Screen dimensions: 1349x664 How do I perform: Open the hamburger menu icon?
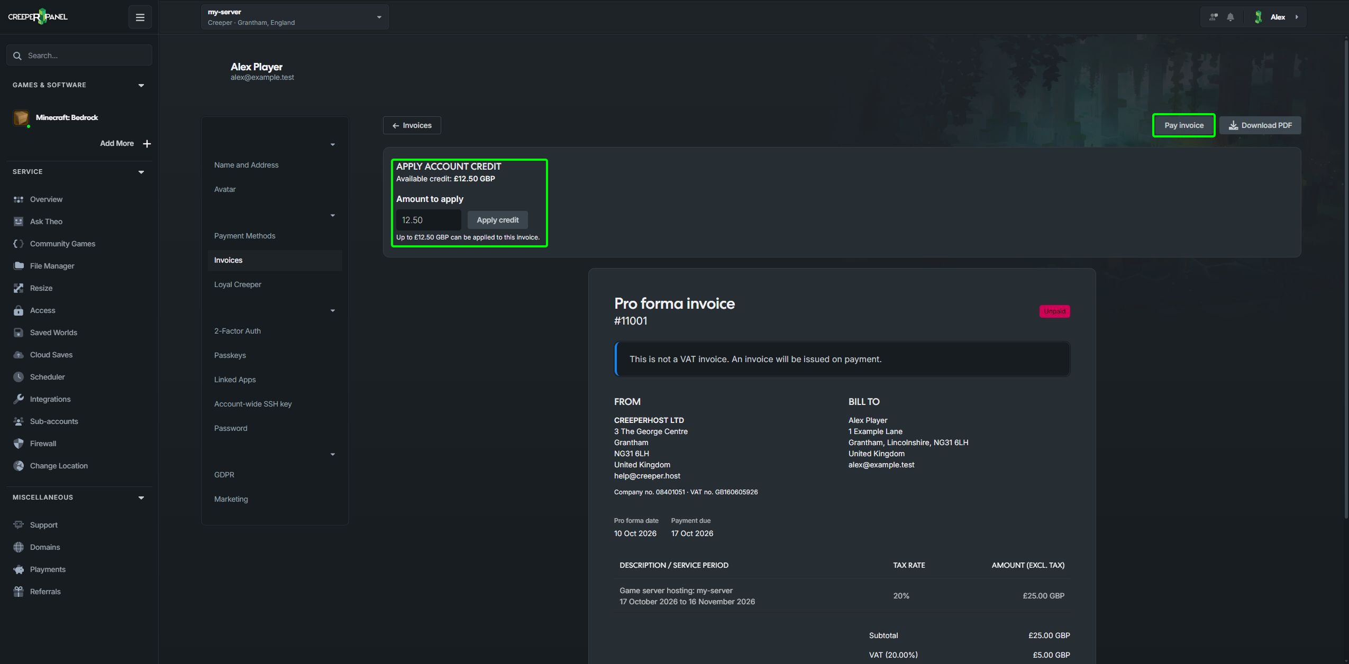pos(140,17)
